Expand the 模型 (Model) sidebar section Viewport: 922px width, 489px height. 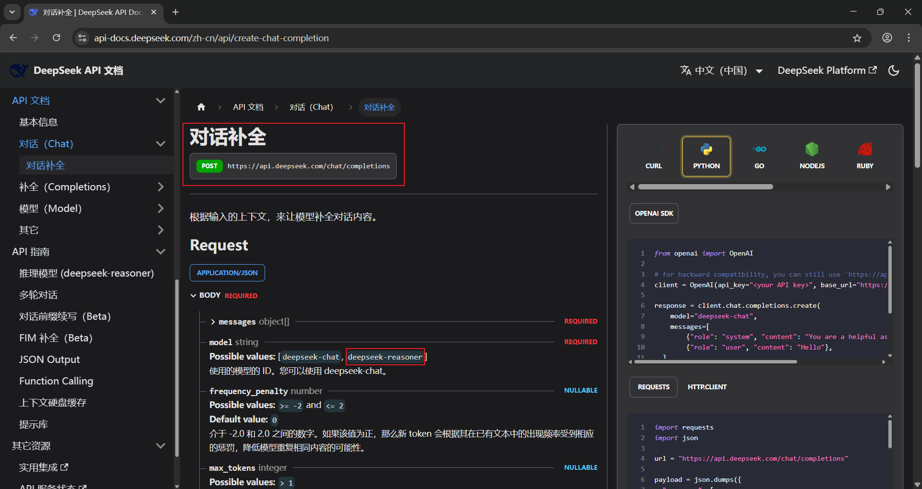[x=161, y=209]
